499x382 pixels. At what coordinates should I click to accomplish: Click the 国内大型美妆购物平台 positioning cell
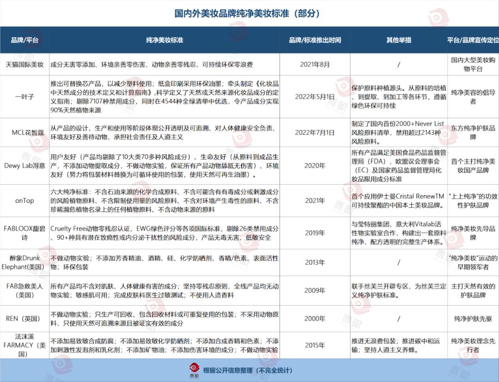point(473,65)
